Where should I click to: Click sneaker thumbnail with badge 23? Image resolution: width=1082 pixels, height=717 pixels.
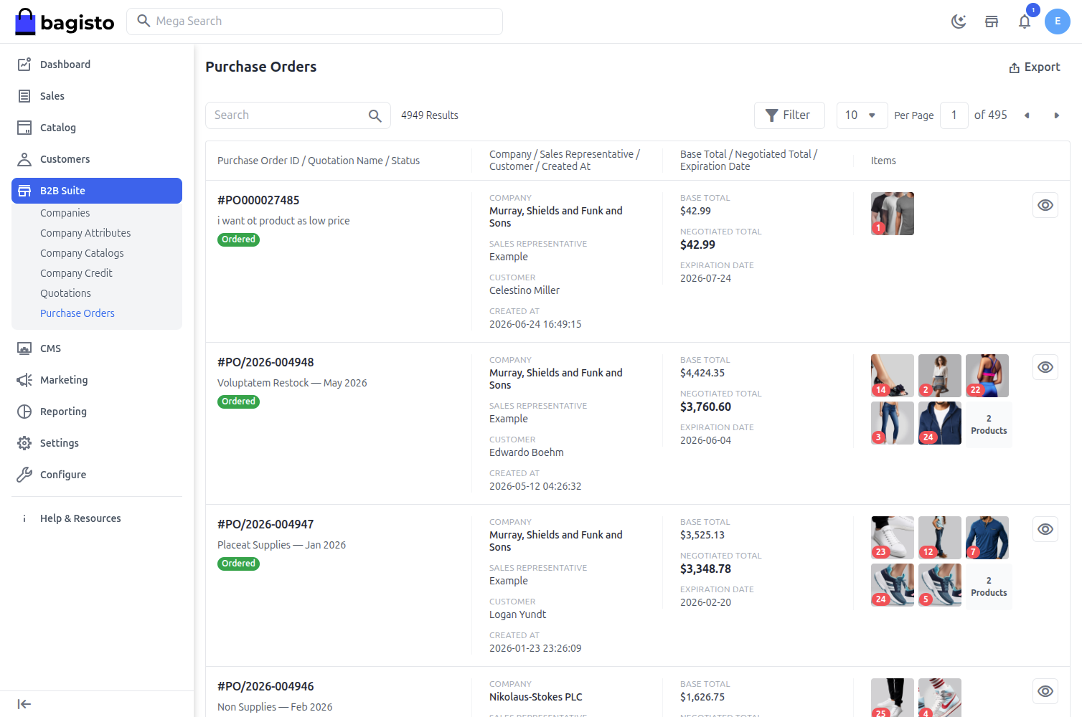[893, 538]
